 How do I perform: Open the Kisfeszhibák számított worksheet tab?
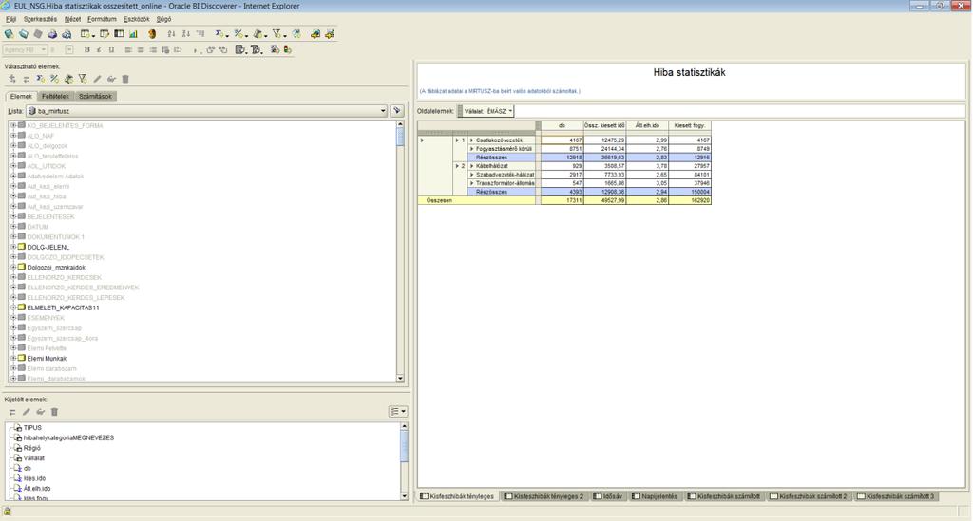click(x=723, y=496)
